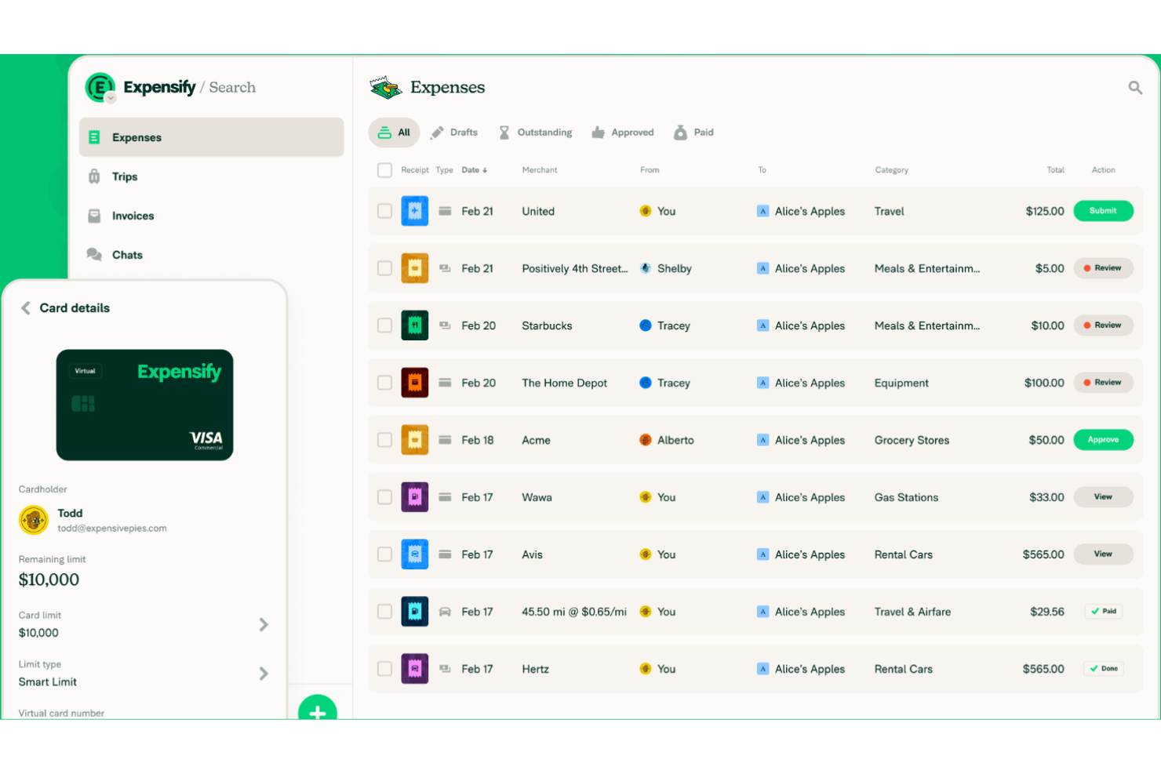Click the green plus button
Screen dimensions: 1161x774
click(318, 712)
